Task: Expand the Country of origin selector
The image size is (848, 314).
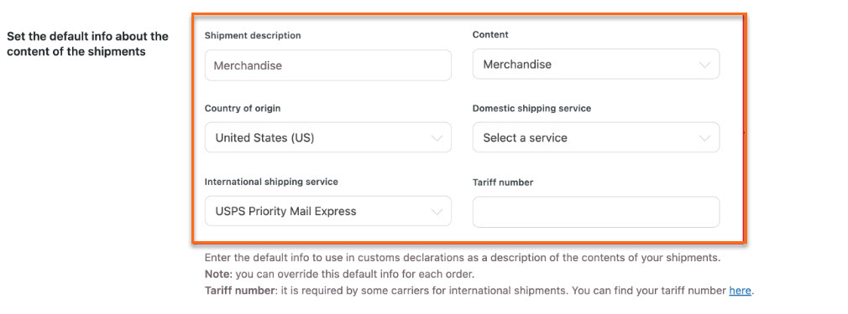Action: 327,137
